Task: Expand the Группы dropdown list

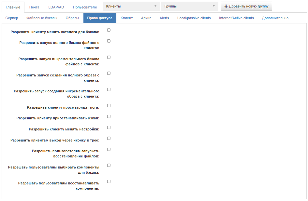Action: coord(190,6)
